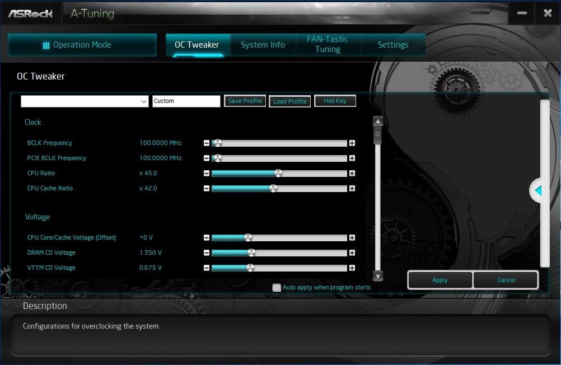Click plus icon for VTTM CD Voltage

(x=352, y=268)
